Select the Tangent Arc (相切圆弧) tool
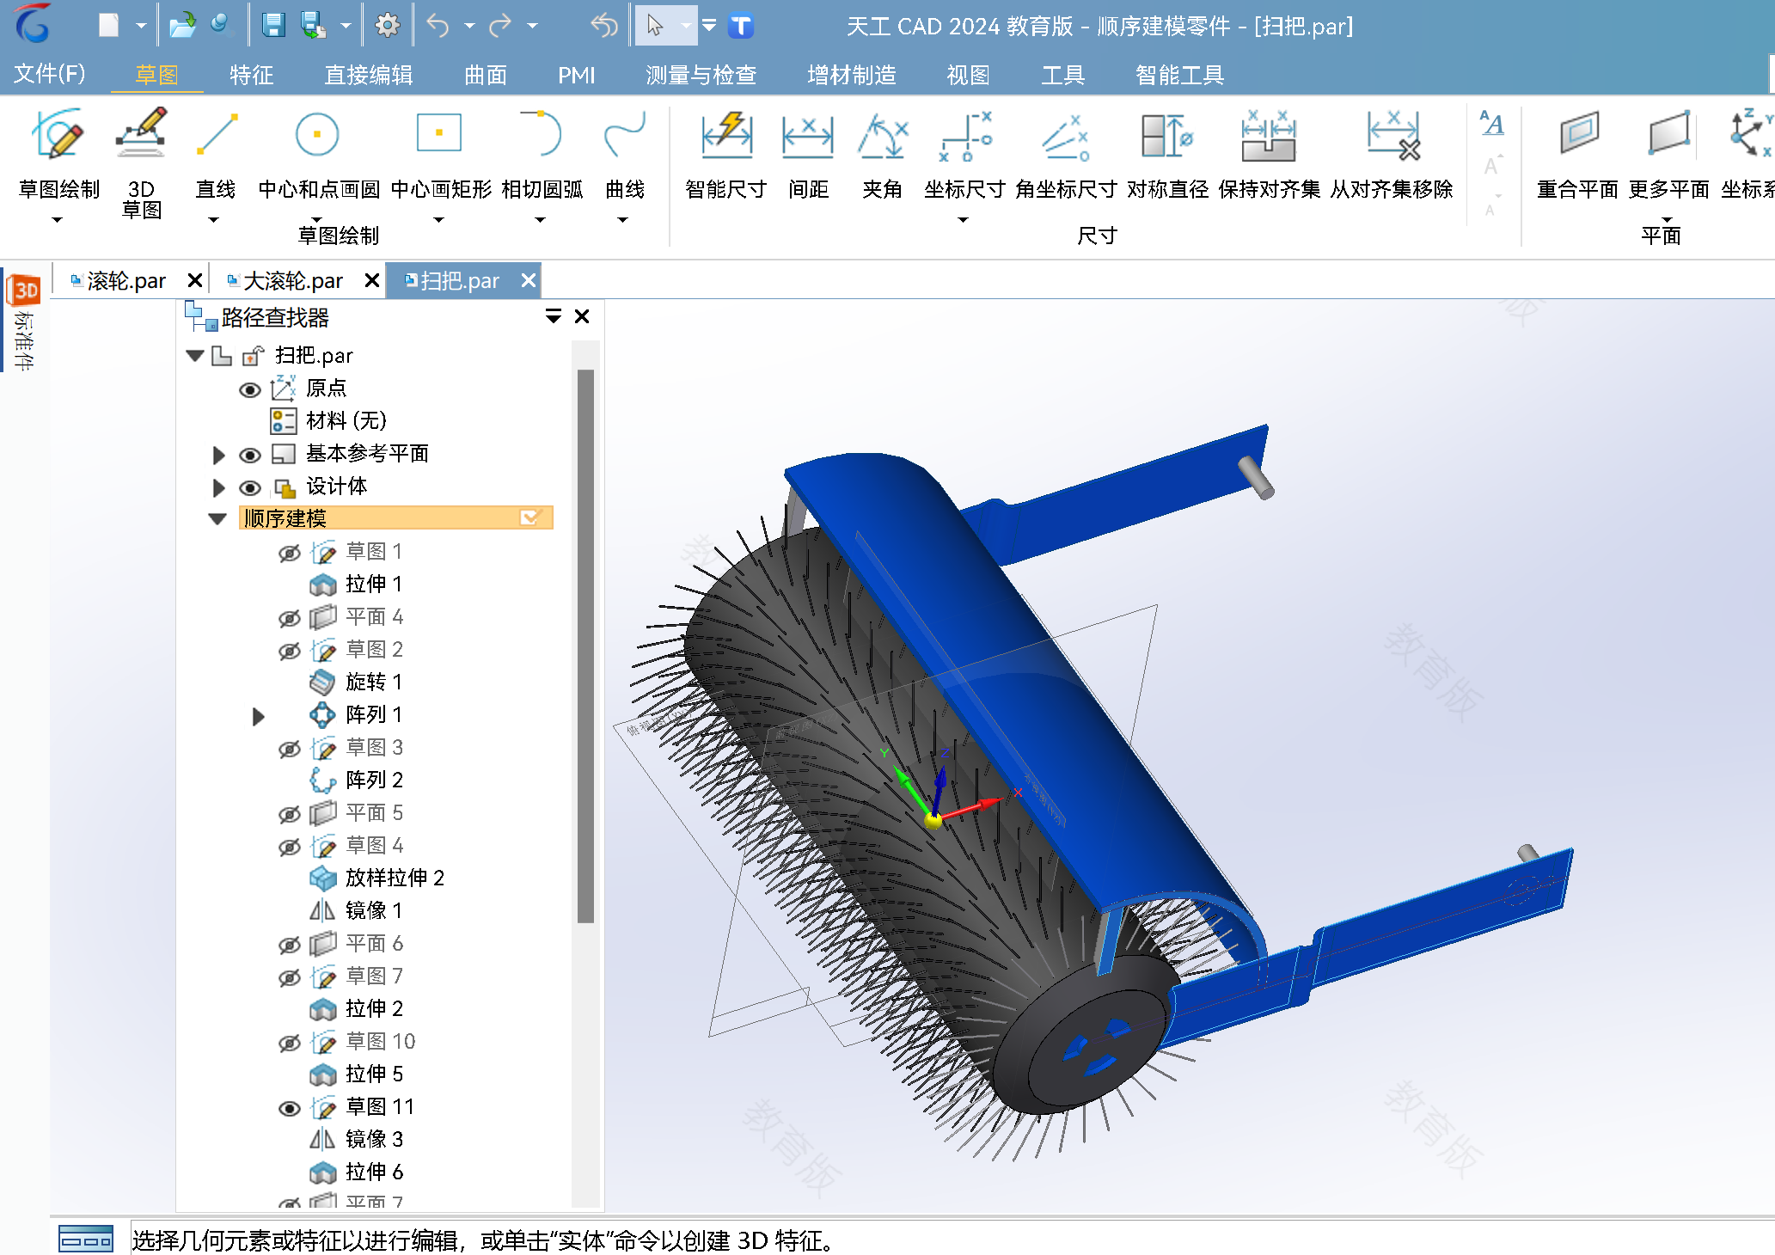Image resolution: width=1775 pixels, height=1255 pixels. click(x=542, y=155)
